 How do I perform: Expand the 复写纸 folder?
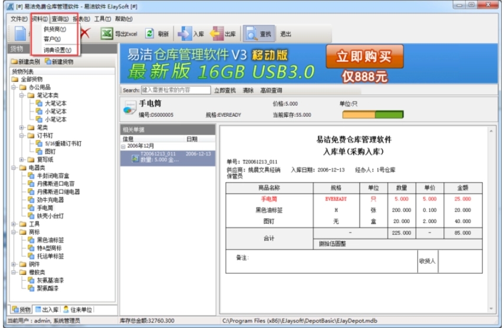point(21,159)
